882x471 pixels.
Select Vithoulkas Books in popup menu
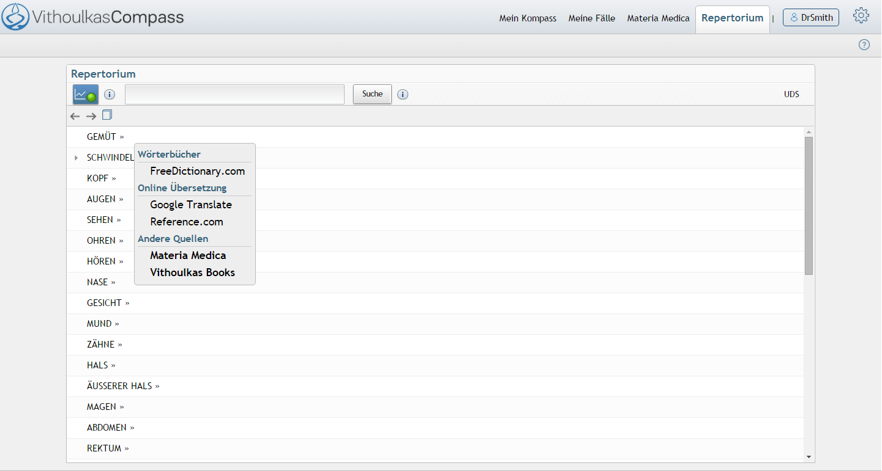[x=192, y=272]
